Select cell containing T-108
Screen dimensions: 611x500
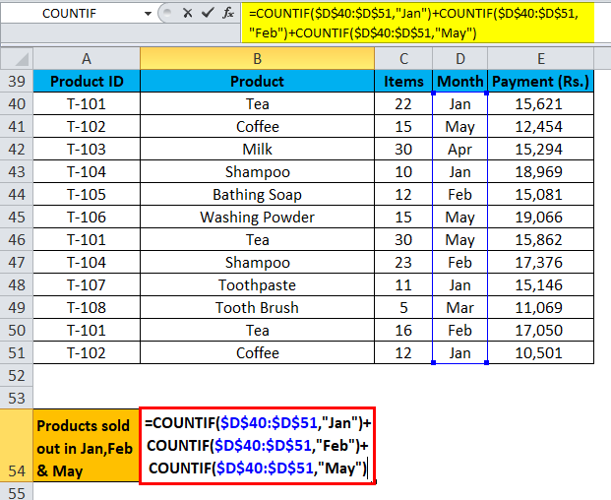(87, 307)
